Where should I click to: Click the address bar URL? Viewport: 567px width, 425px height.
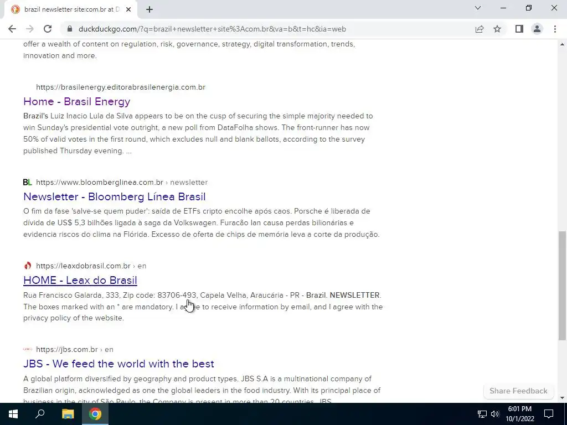coord(212,29)
